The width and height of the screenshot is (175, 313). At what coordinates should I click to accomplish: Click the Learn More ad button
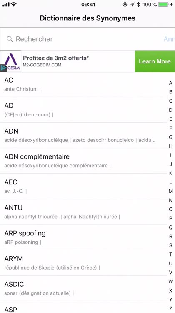tap(155, 61)
